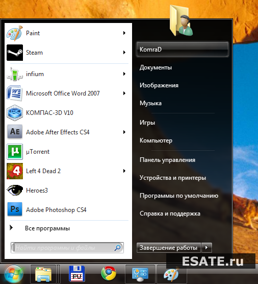The width and height of the screenshot is (258, 284).
Task: Click the Left 4 Dead 2 label
Action: [x=43, y=171]
